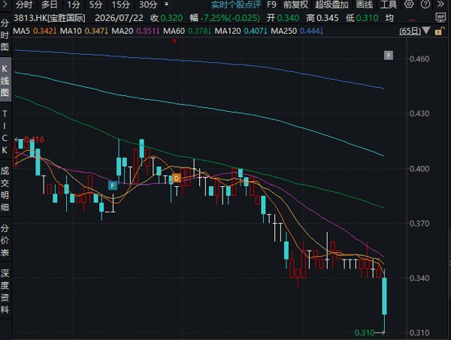Open the F9 detail button
451x340 pixels.
click(x=271, y=5)
